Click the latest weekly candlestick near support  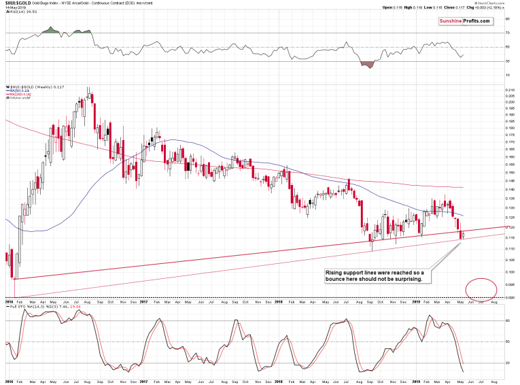[463, 235]
